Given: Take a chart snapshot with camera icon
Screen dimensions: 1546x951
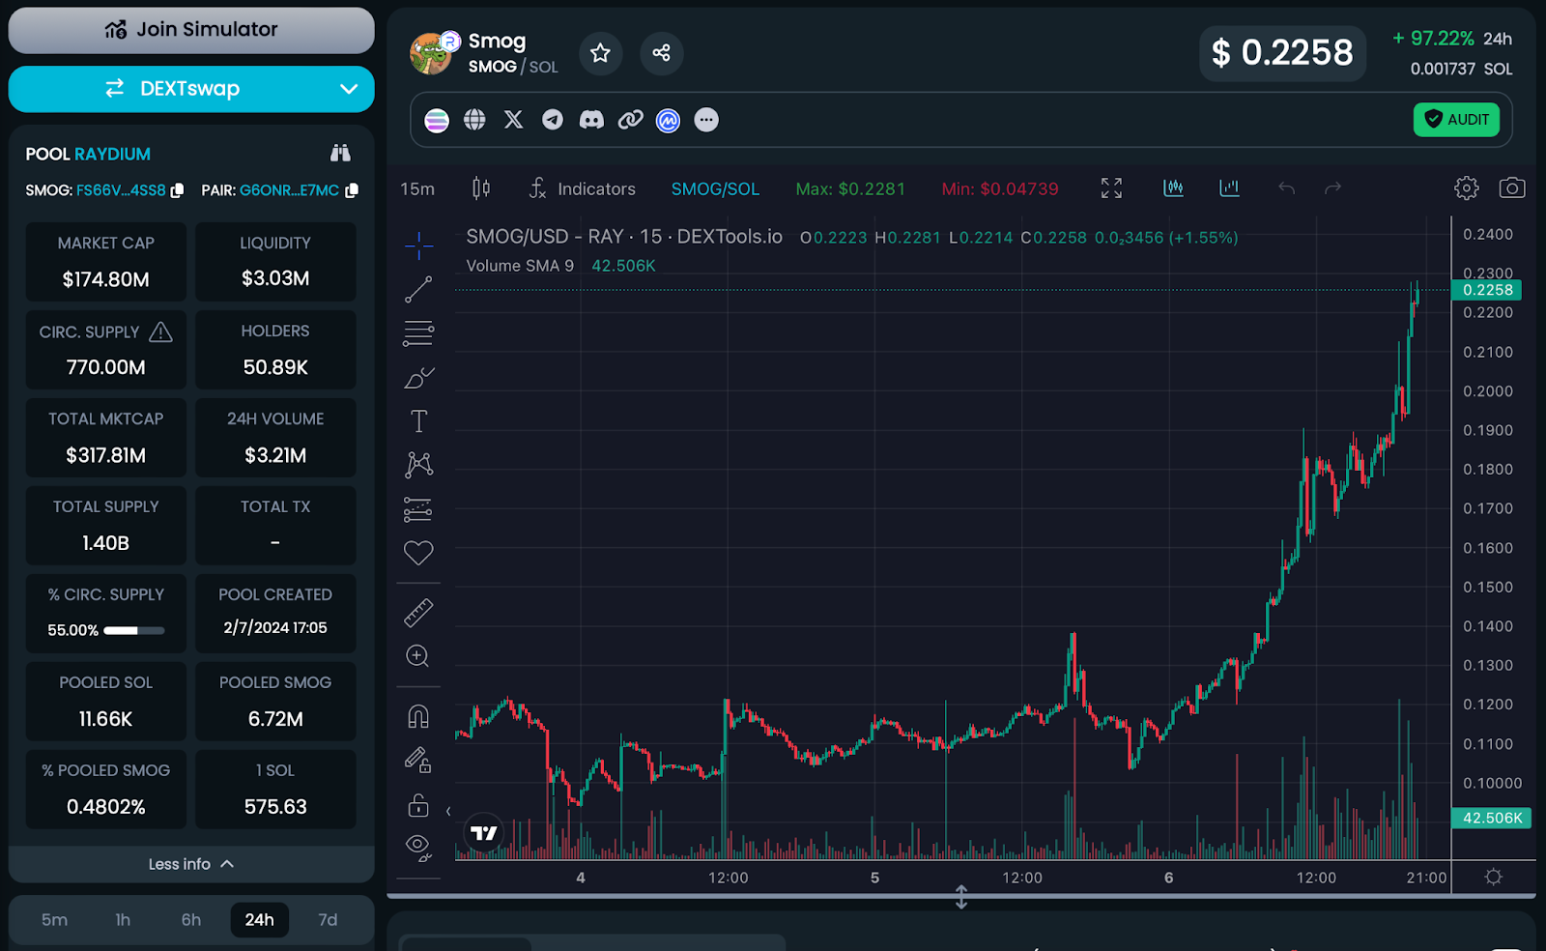Looking at the screenshot, I should [x=1512, y=188].
